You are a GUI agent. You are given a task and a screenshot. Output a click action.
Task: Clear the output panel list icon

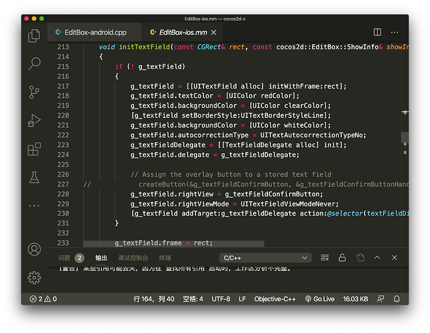[325, 258]
